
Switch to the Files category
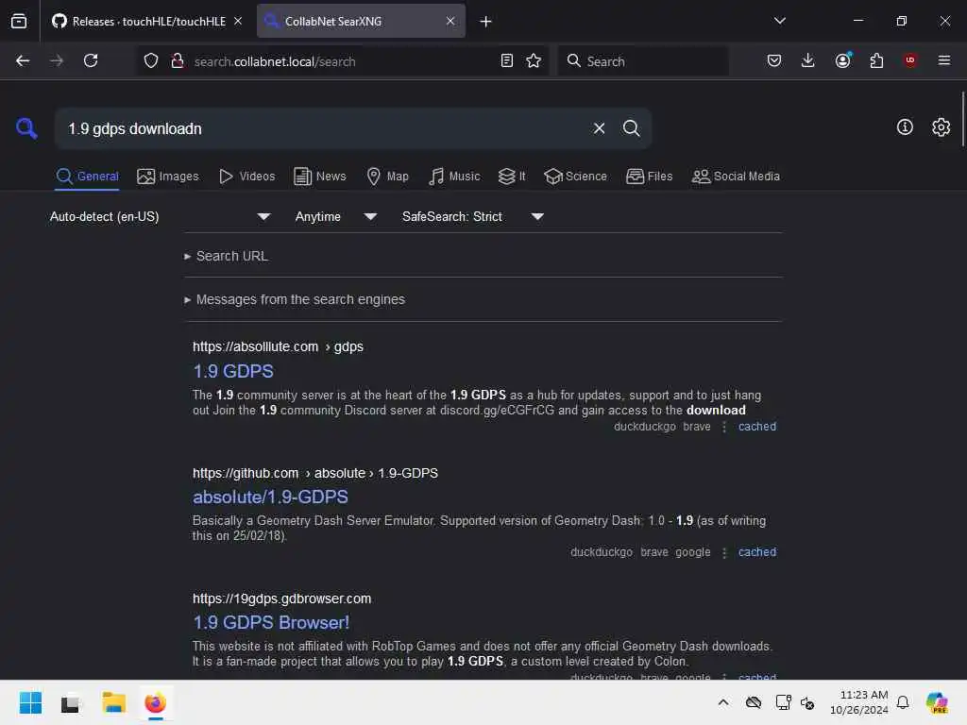(650, 177)
